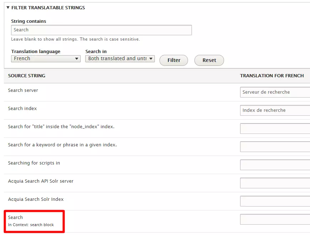Select the 'Acquia Search Solr Index' source string
The width and height of the screenshot is (310, 235).
[x=36, y=199]
